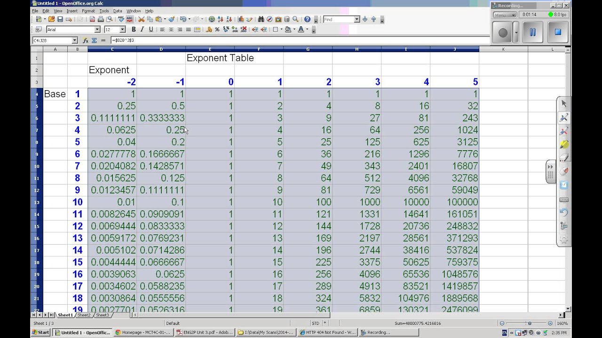Screen dimensions: 602x338
Task: Merge cells using the formatting toolbar icon
Action: pos(197,30)
